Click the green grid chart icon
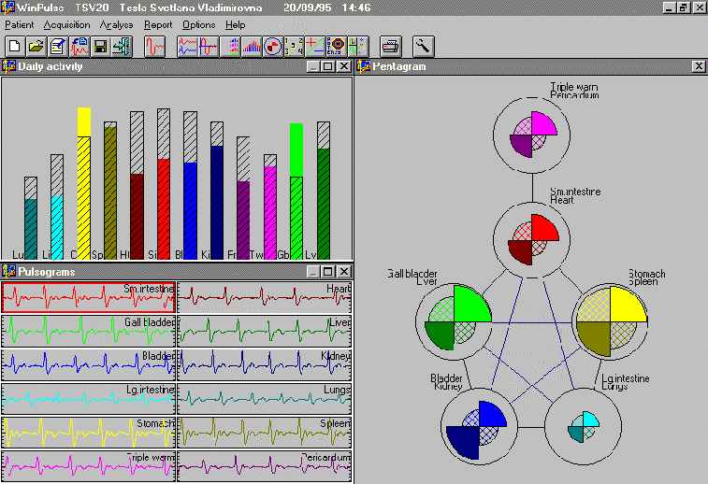The image size is (708, 484). click(357, 46)
